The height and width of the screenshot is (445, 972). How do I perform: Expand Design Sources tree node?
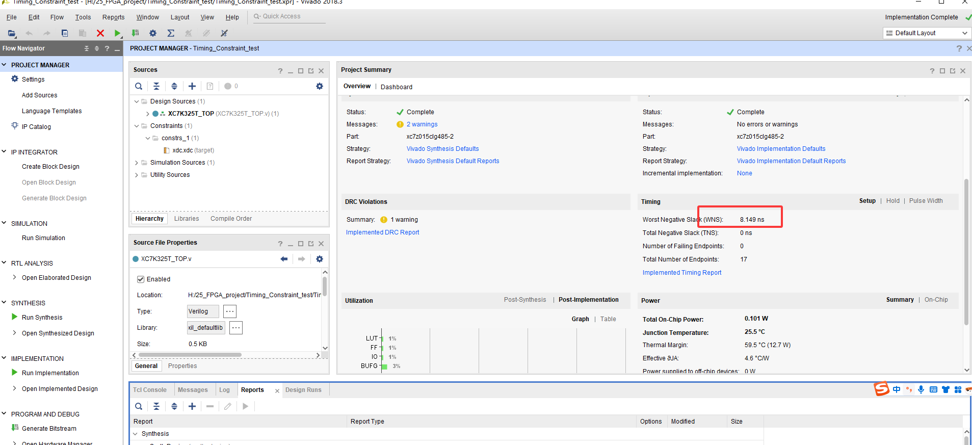click(137, 101)
